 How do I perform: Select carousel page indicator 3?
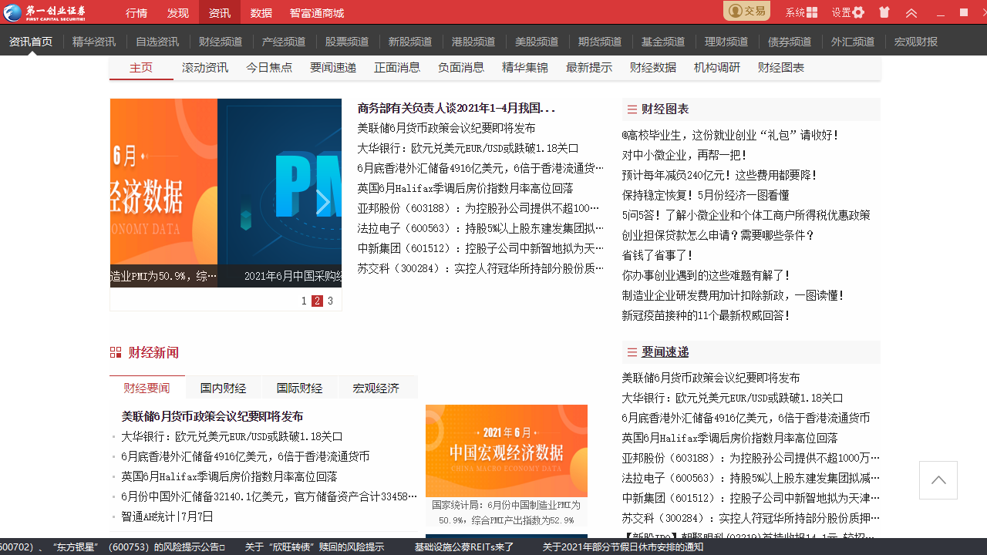pyautogui.click(x=330, y=301)
